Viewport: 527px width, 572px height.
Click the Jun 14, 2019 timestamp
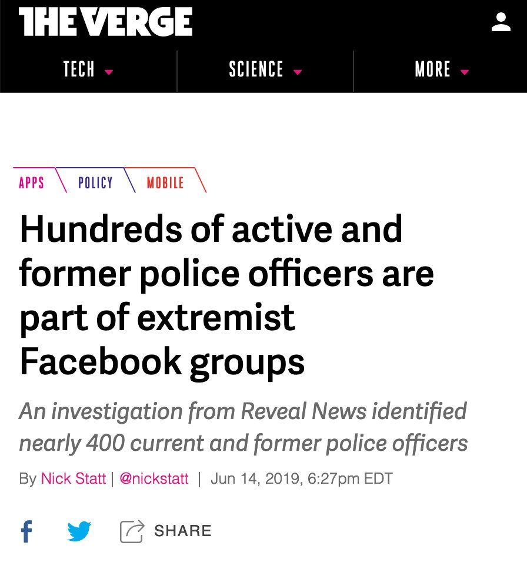pyautogui.click(x=301, y=478)
